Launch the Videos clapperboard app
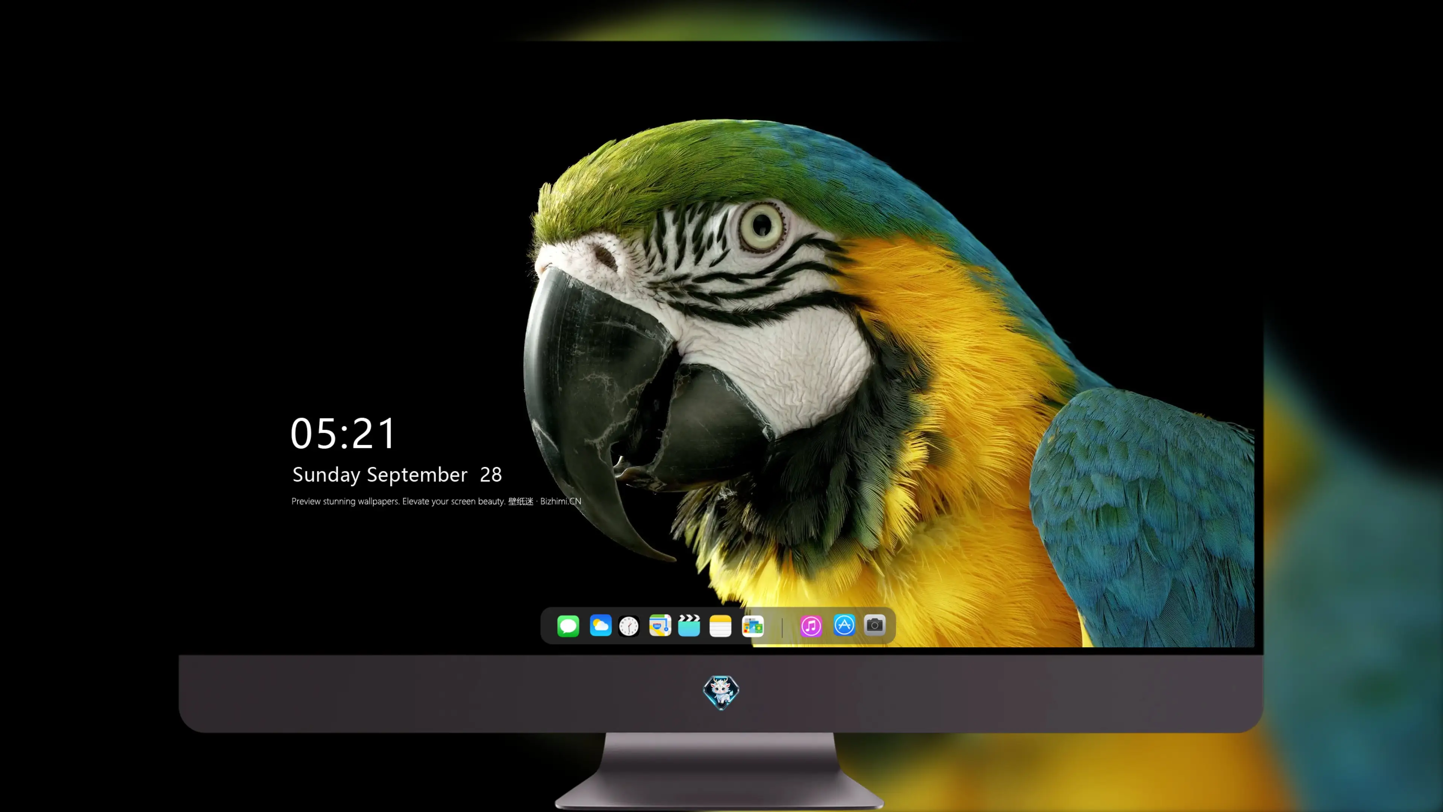The height and width of the screenshot is (812, 1443). (689, 626)
